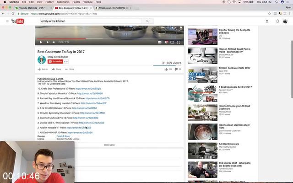Enter full screen mode
Image resolution: width=293 pixels, height=183 pixels.
(179, 42)
